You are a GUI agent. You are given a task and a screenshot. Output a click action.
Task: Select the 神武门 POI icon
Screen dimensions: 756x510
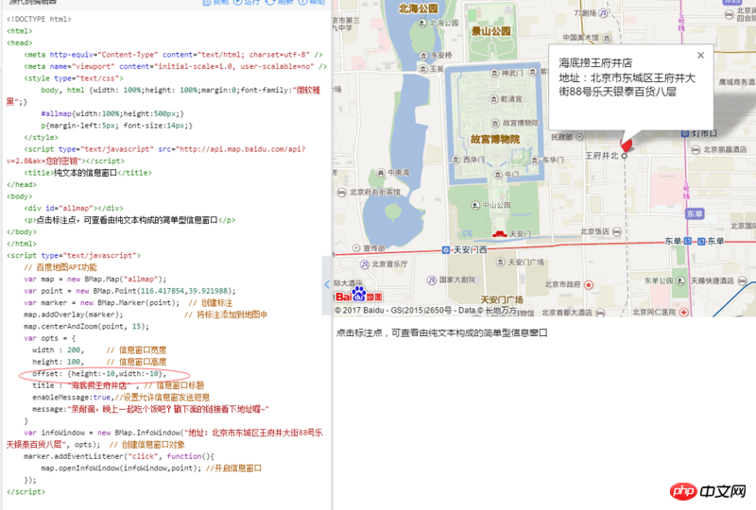point(494,73)
